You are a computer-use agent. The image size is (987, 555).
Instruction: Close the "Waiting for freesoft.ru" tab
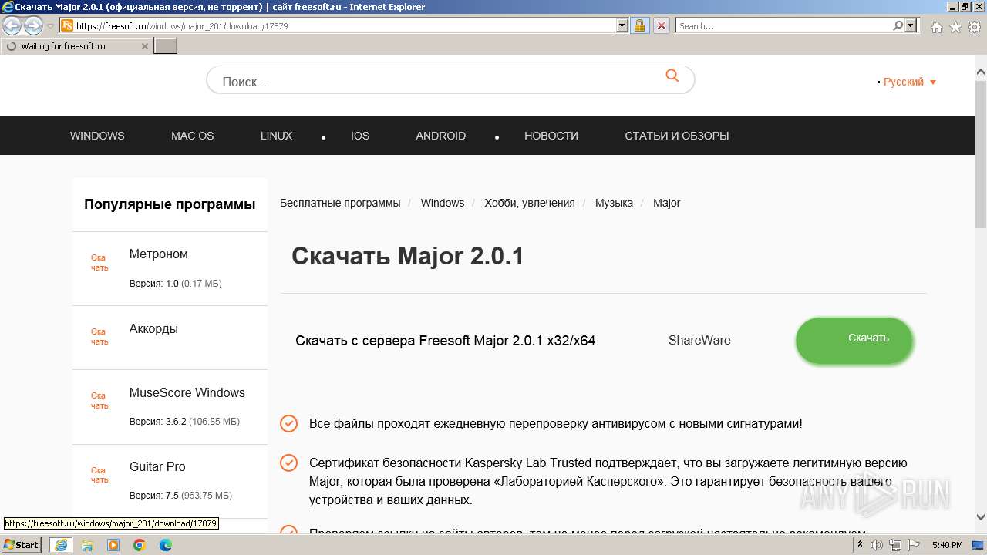(x=145, y=46)
